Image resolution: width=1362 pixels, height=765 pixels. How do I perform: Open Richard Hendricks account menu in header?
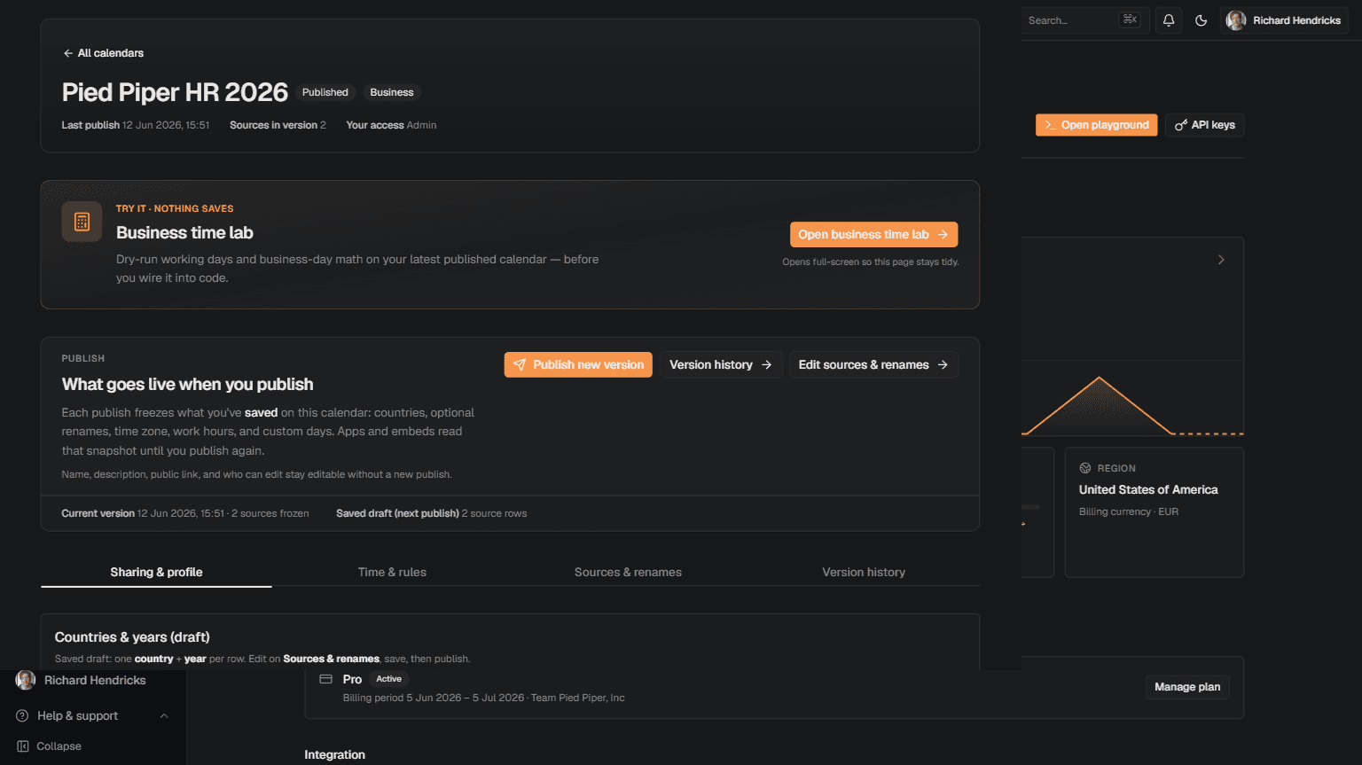point(1284,20)
